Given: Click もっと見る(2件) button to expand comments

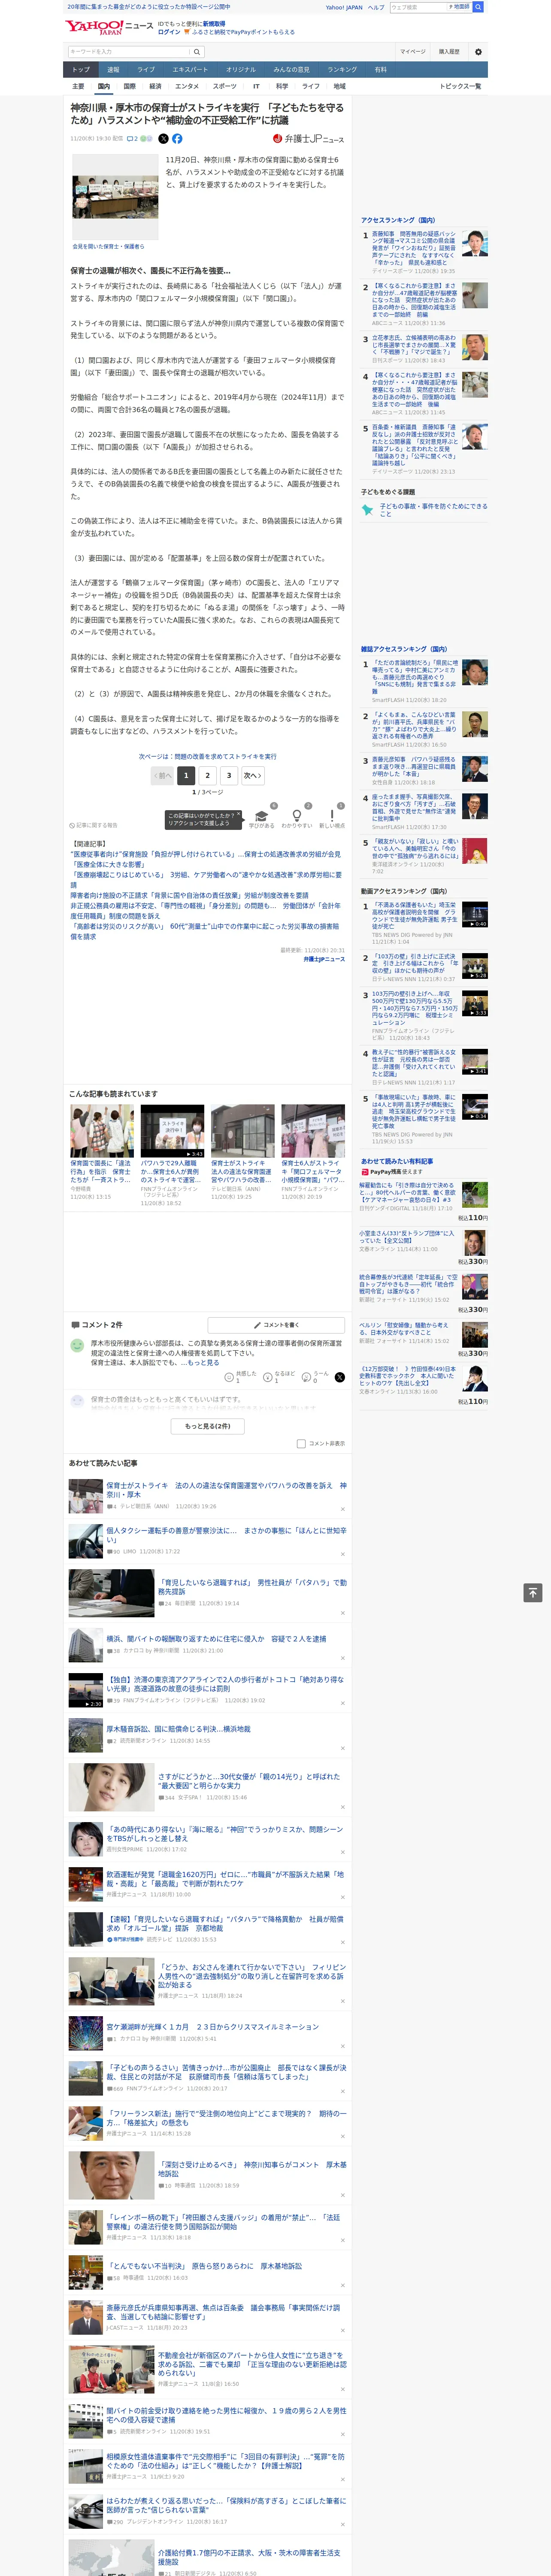Looking at the screenshot, I should coord(208,1426).
